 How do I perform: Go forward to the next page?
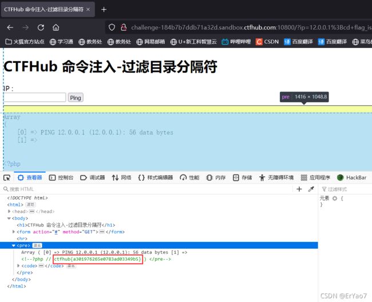pos(25,27)
